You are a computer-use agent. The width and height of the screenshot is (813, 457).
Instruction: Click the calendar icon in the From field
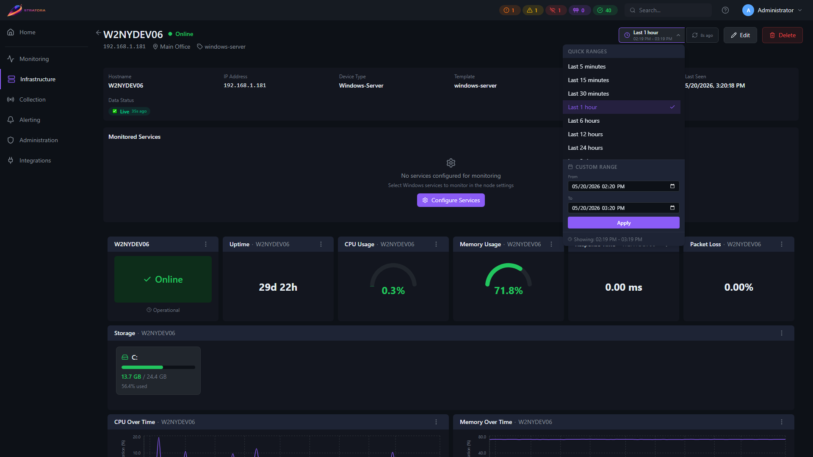(x=672, y=186)
